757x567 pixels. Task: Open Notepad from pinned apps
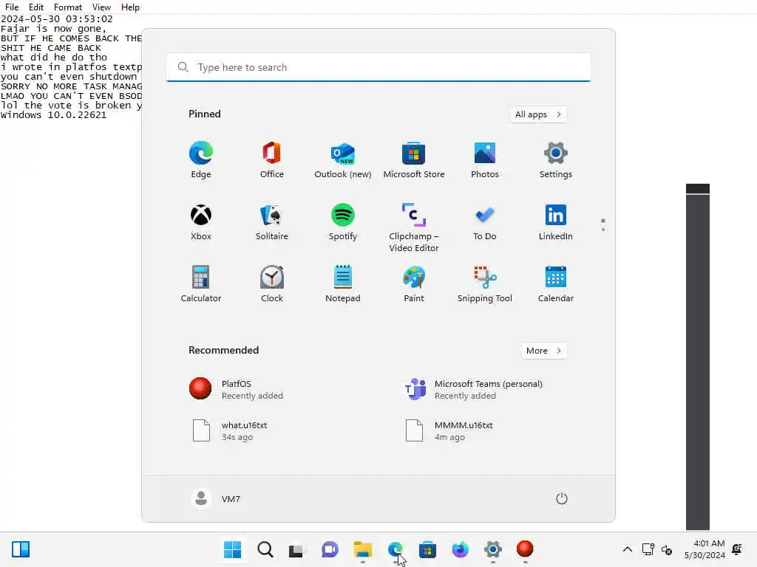pos(343,284)
